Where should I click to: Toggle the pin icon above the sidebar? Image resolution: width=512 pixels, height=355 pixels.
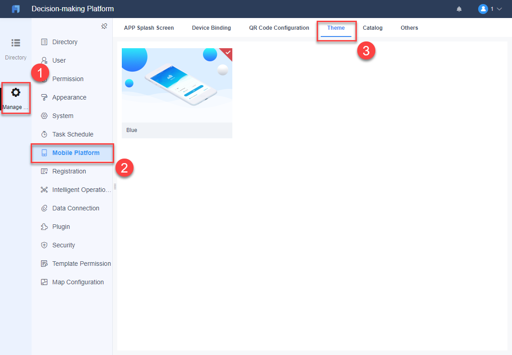(104, 26)
